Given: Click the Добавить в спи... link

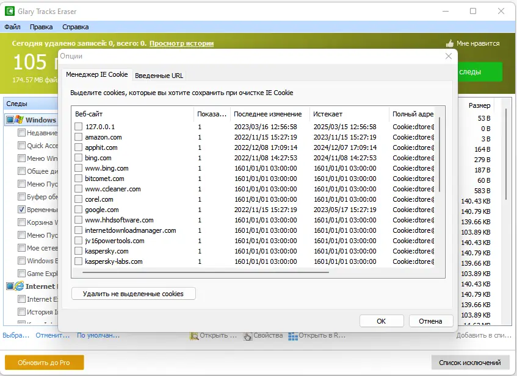Looking at the screenshot, I should (483, 335).
